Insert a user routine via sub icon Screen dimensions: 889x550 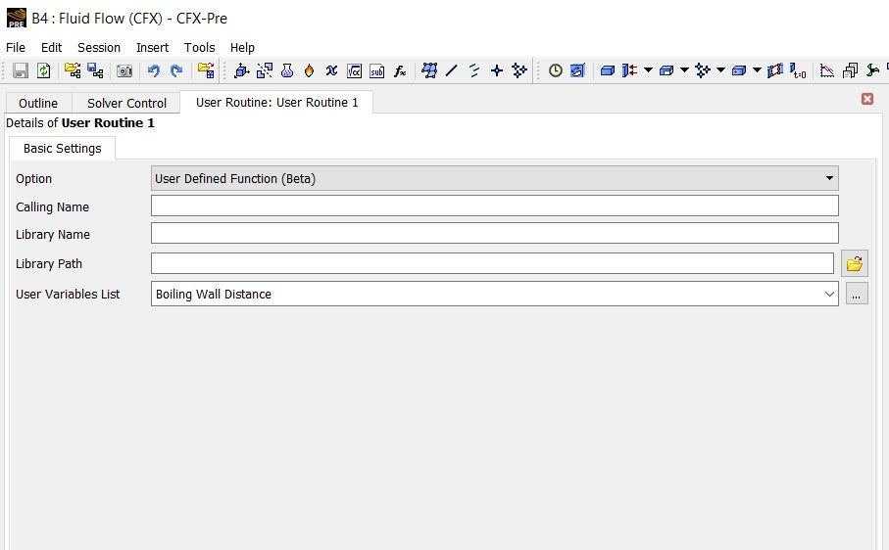point(377,70)
